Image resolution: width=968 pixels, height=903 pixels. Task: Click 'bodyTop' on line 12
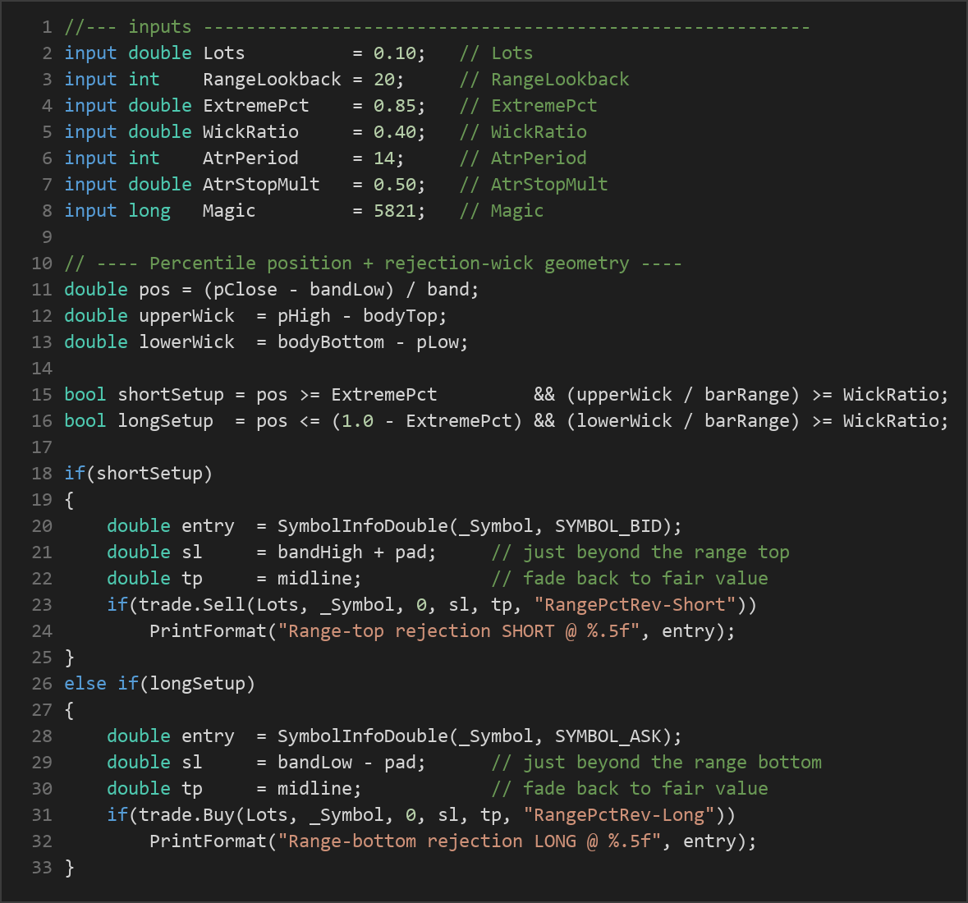point(400,316)
